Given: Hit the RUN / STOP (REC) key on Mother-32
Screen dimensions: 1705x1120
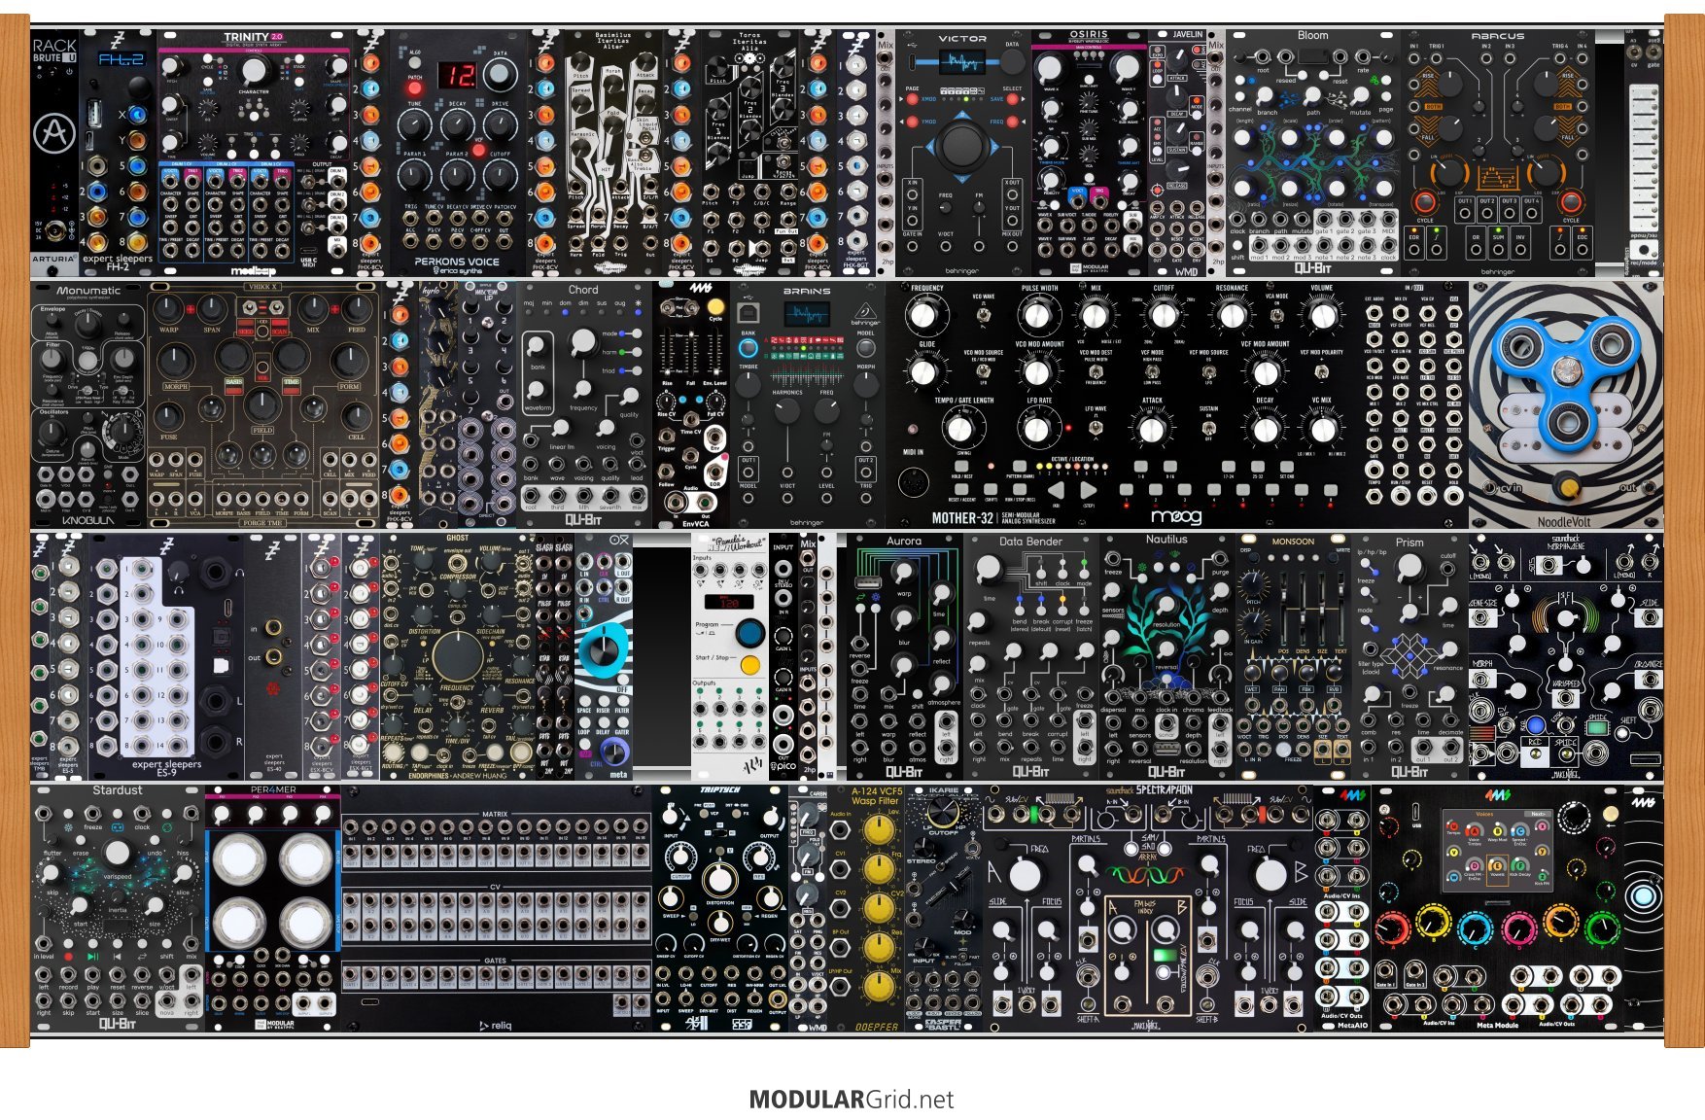Looking at the screenshot, I should (x=1020, y=491).
